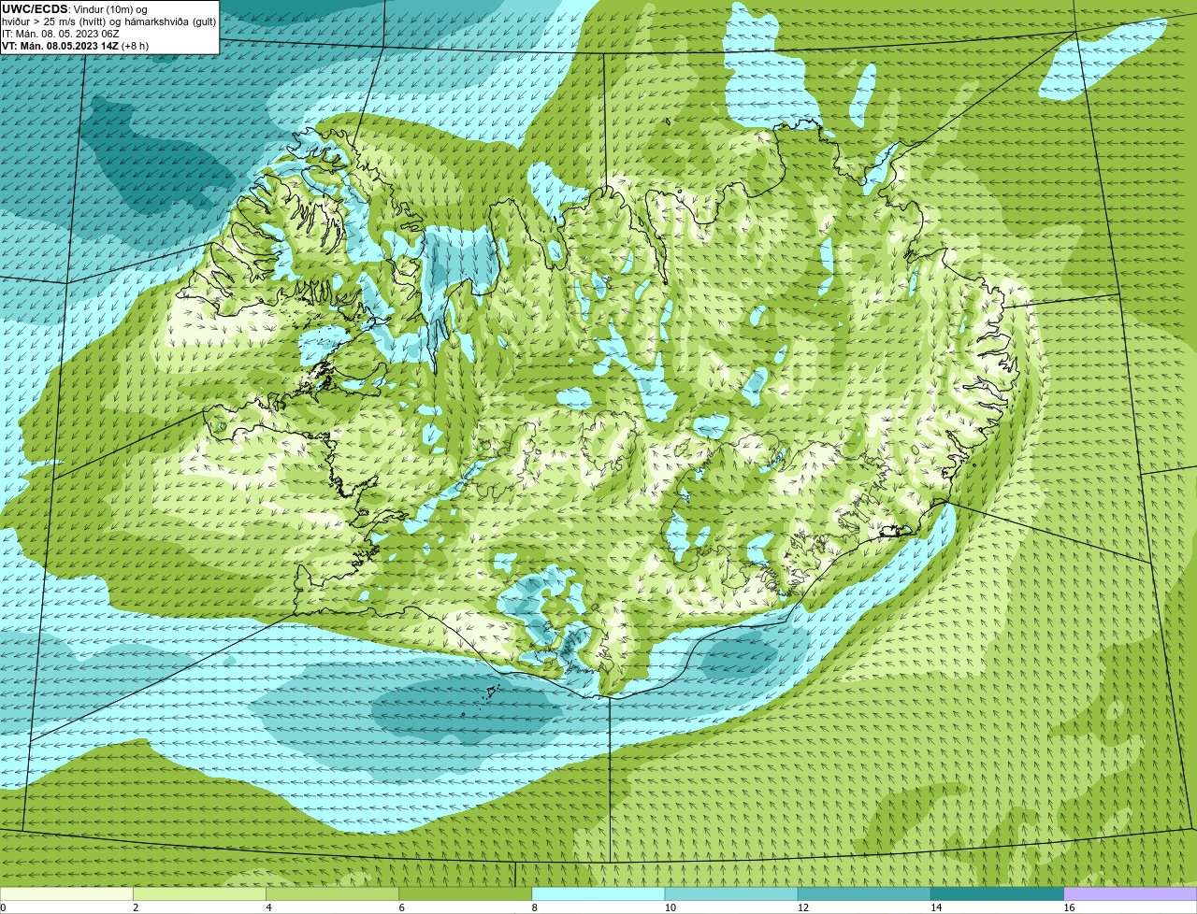Click the 'IT: Mán. 08. 05. 2023 06Z' line
The height and width of the screenshot is (914, 1197).
pos(59,34)
